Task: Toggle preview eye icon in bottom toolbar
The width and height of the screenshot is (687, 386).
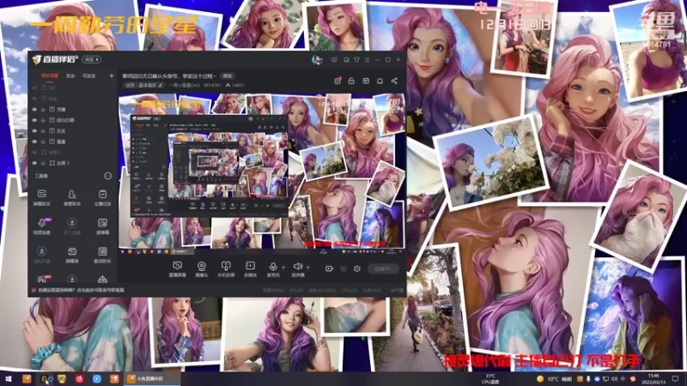Action: [x=343, y=268]
